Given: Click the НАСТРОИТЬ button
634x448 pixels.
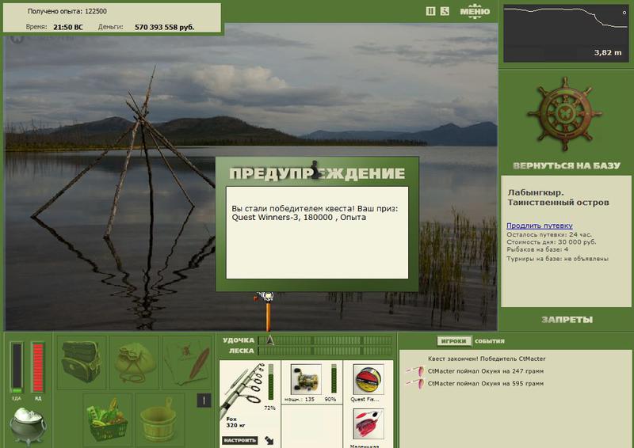Looking at the screenshot, I should [240, 440].
